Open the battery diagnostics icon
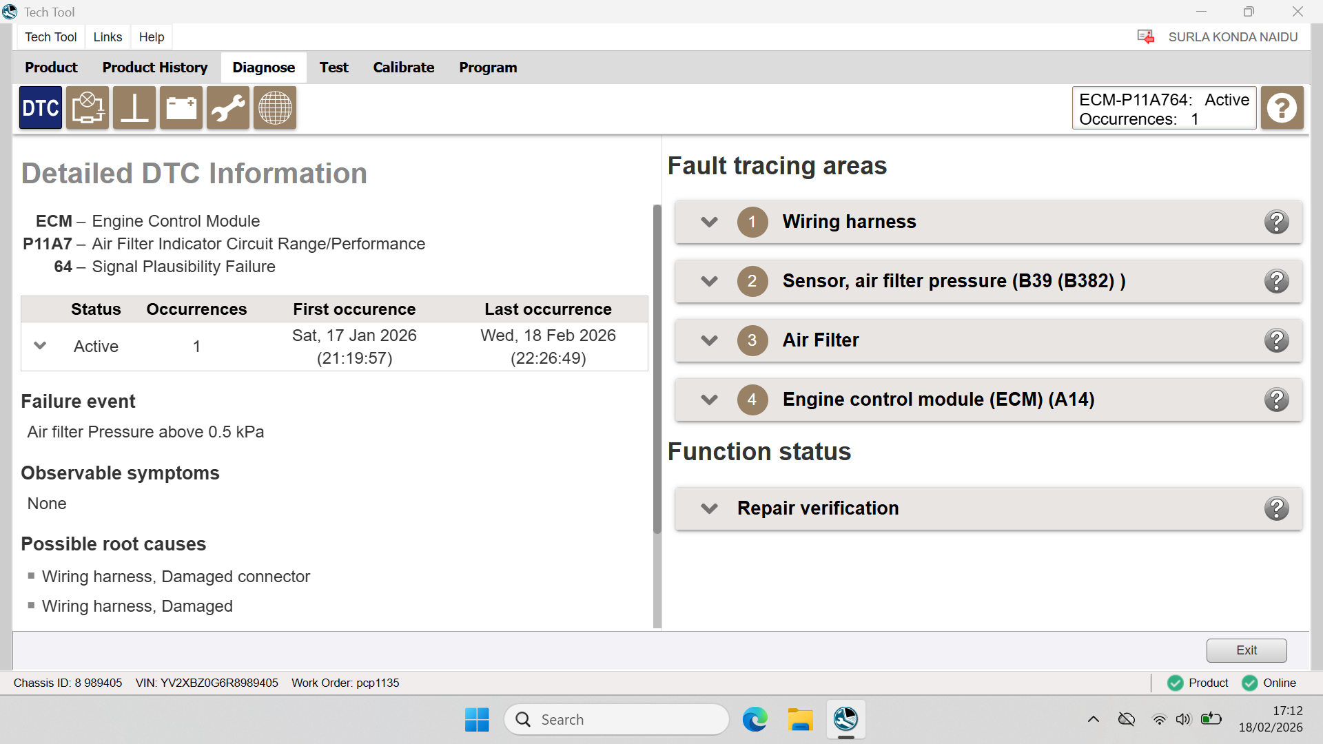Viewport: 1323px width, 744px height. 181,108
